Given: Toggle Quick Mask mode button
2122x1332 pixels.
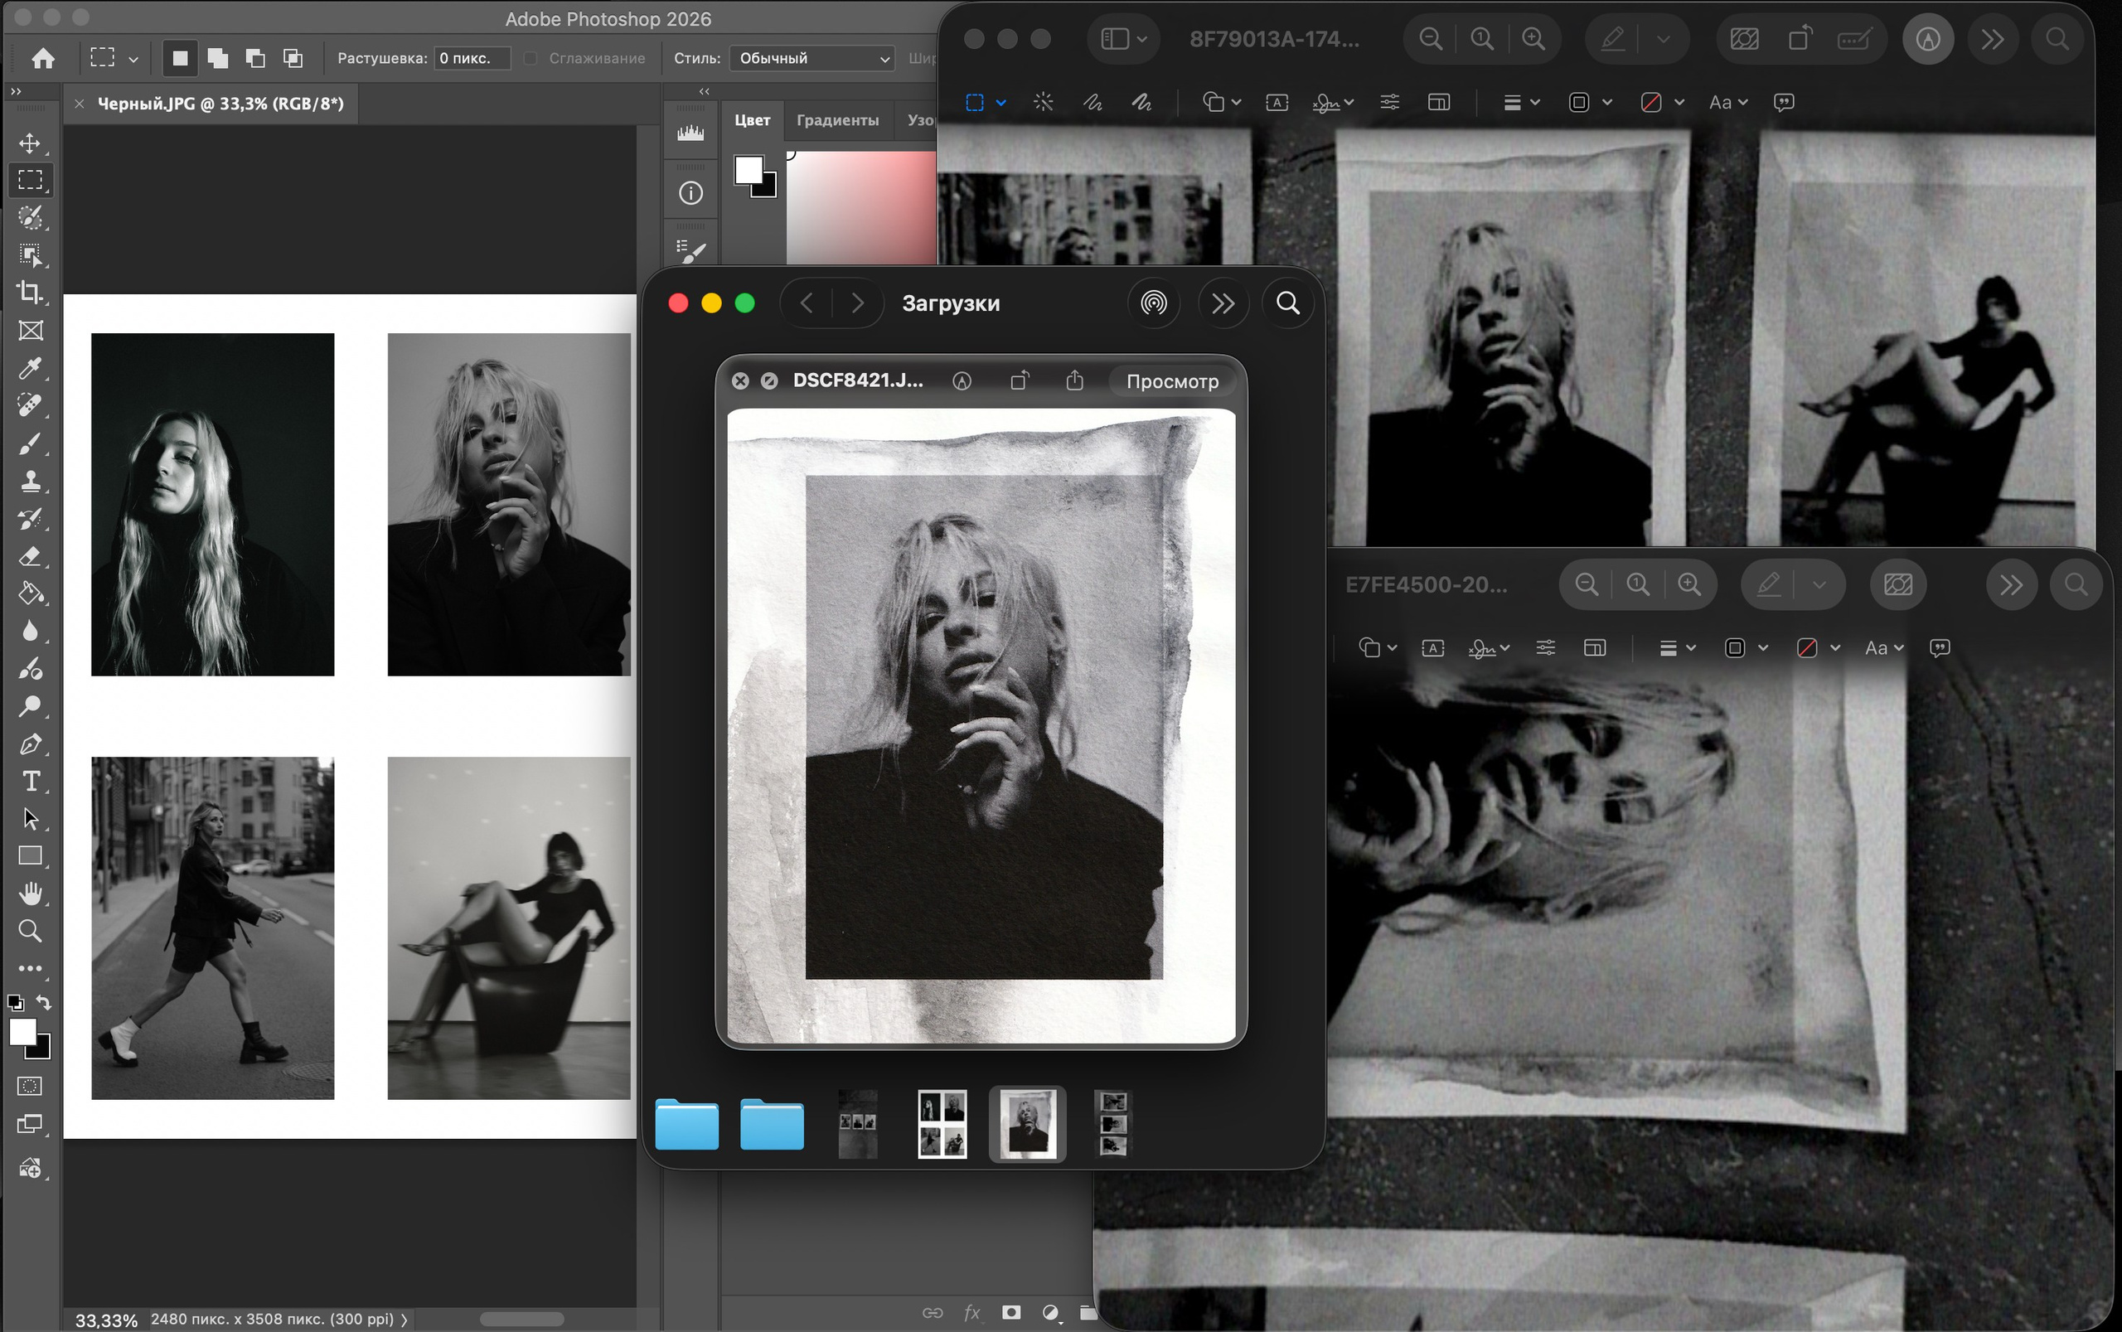Looking at the screenshot, I should click(30, 1086).
